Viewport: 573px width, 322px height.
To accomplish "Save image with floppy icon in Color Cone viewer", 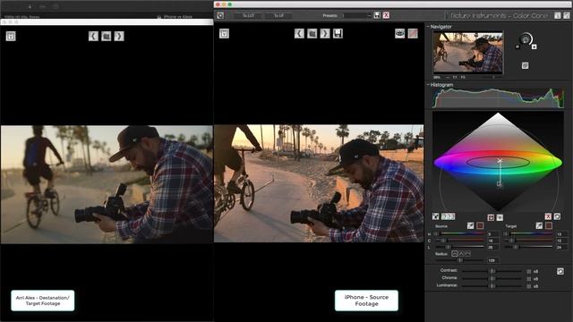I will (x=338, y=34).
